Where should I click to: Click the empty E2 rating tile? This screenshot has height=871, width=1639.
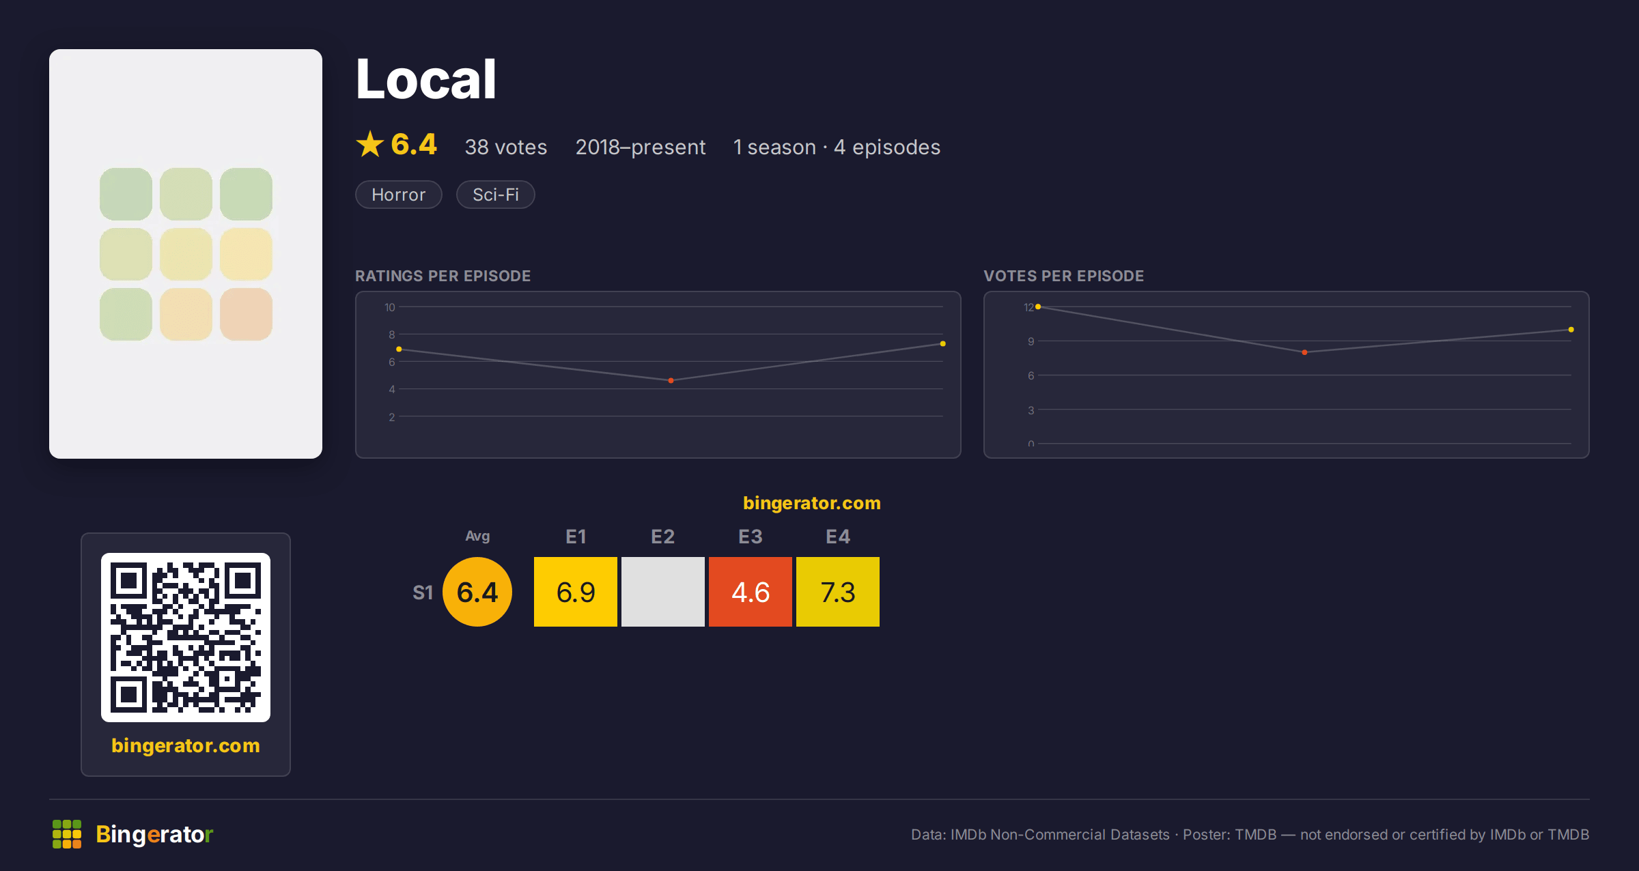(x=663, y=592)
